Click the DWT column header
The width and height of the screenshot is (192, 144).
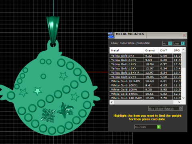click(165, 50)
